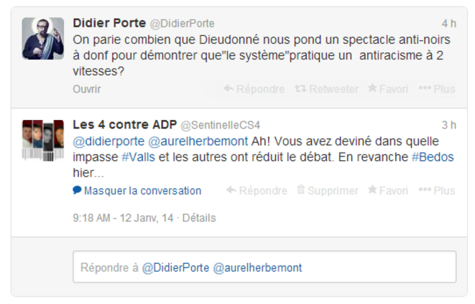Click the star Favori icon on Didier Porte's tweet
Viewport: 475px width, 304px height.
(x=372, y=88)
